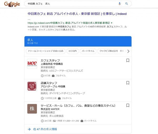
Task: Click 提供元: 求人@飲食店 text
Action: coord(52,116)
